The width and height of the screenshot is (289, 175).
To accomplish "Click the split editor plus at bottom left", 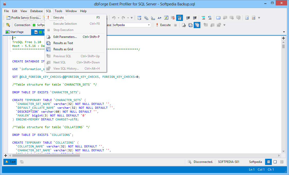I will pos(6,156).
